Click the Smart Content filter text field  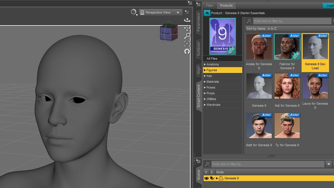pos(292,21)
